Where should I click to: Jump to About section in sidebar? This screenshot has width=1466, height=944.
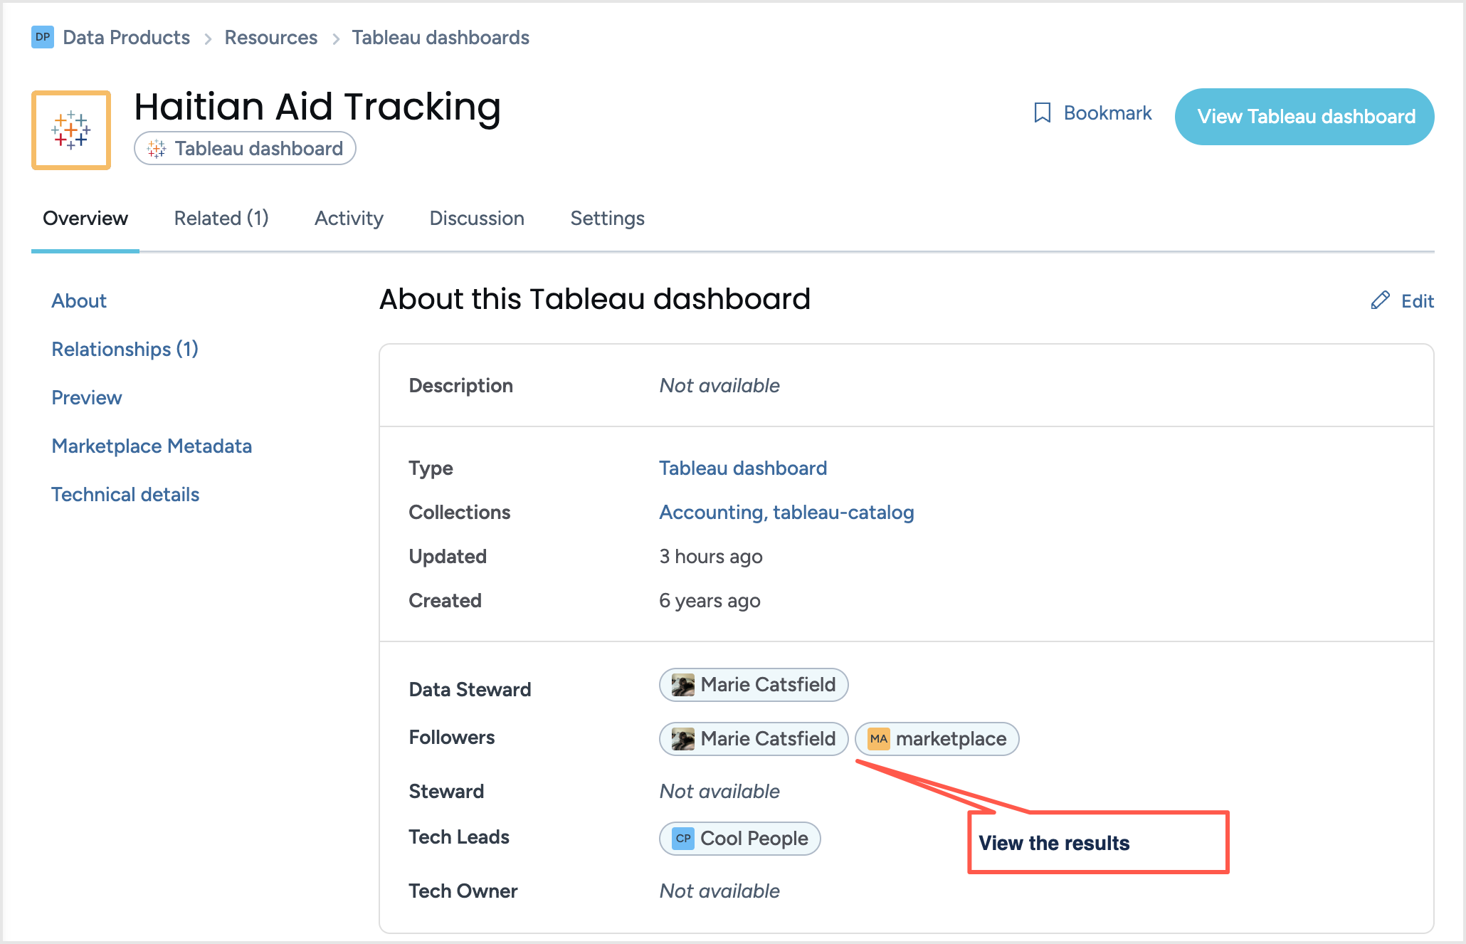pos(79,300)
